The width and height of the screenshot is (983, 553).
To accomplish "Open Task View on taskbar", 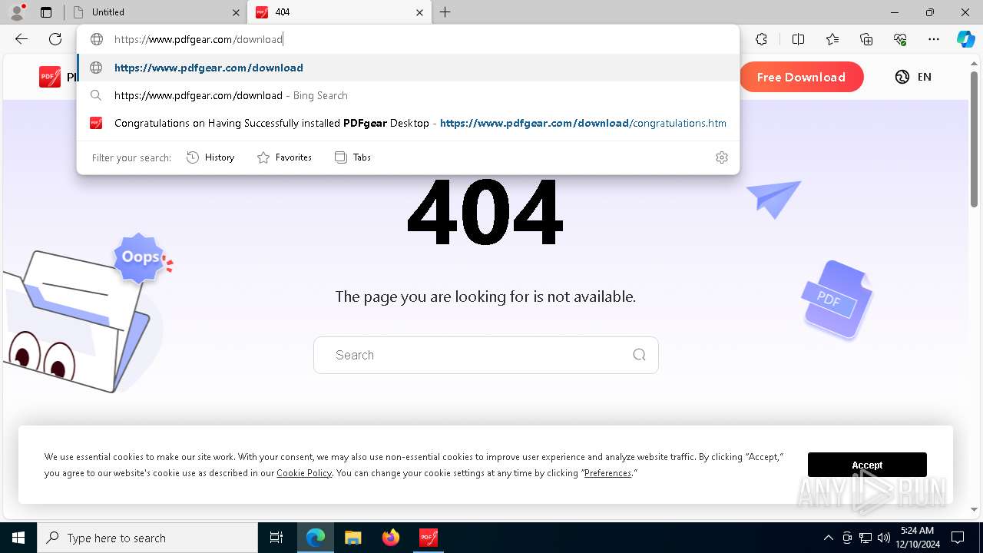I will pos(276,538).
